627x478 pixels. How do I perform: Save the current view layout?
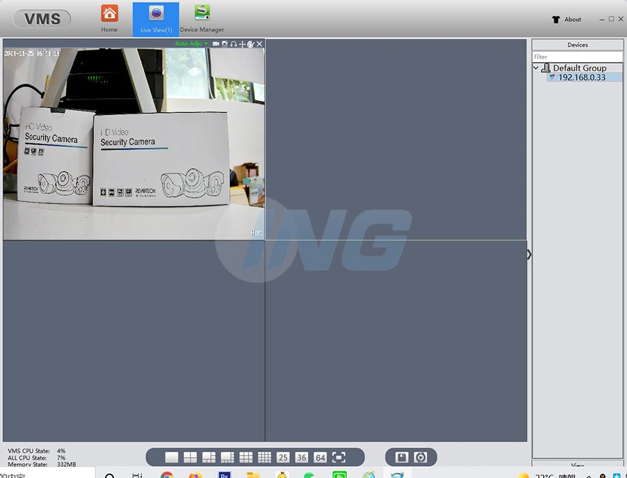402,457
